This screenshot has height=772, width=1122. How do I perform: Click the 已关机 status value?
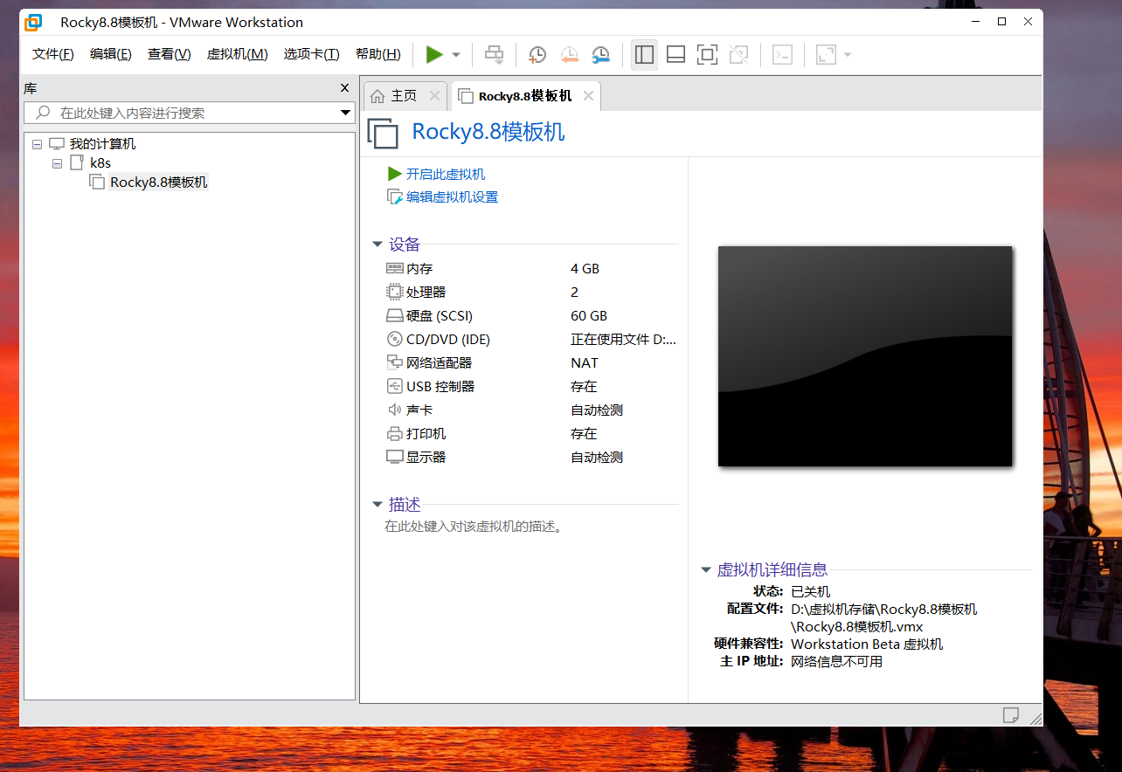(x=810, y=592)
